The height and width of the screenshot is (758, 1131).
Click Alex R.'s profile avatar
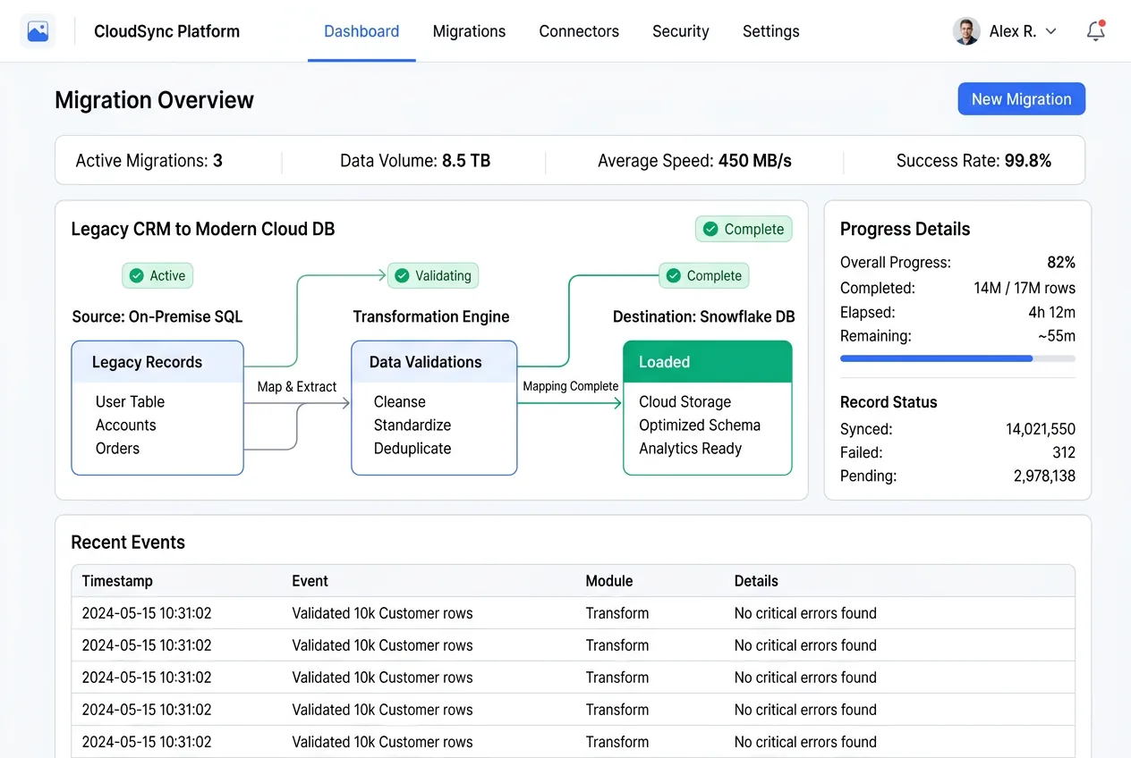tap(965, 30)
